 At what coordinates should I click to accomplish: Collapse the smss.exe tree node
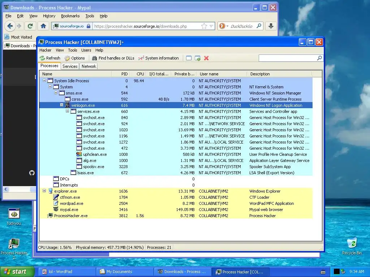[56, 93]
